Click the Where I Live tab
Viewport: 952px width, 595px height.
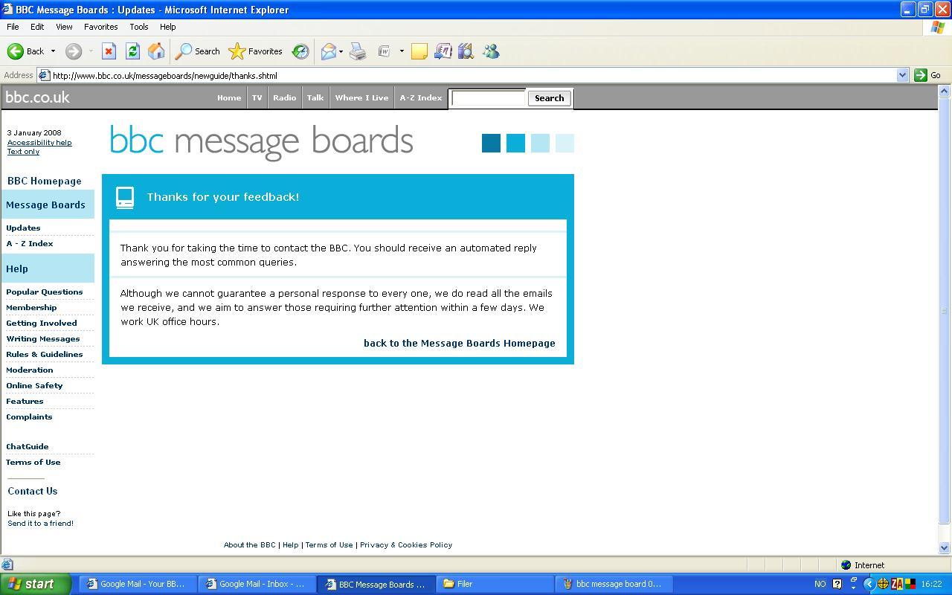(x=361, y=97)
